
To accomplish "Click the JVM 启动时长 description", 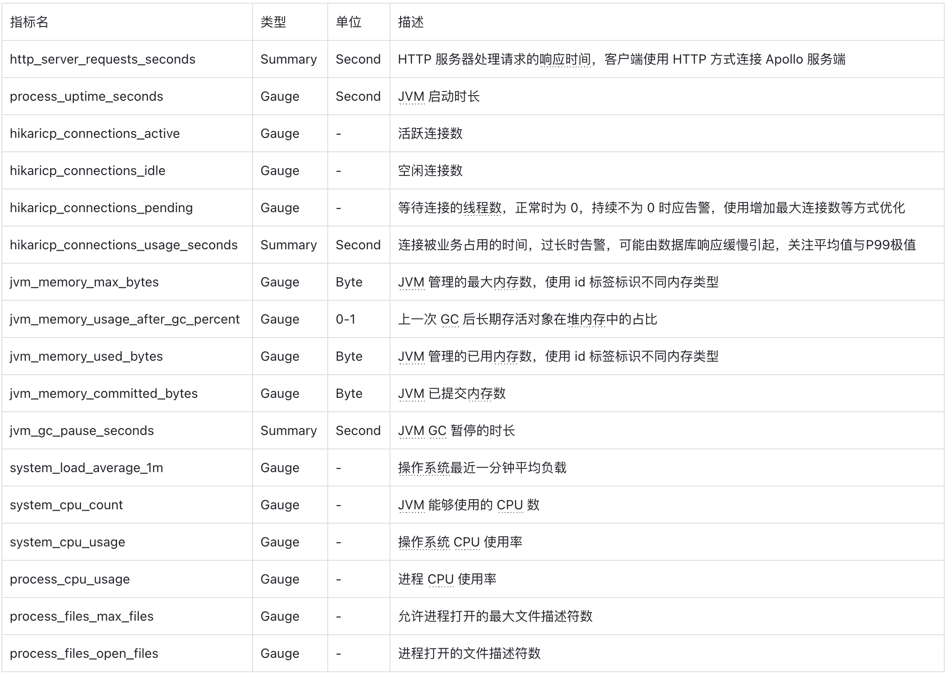I will (x=439, y=97).
